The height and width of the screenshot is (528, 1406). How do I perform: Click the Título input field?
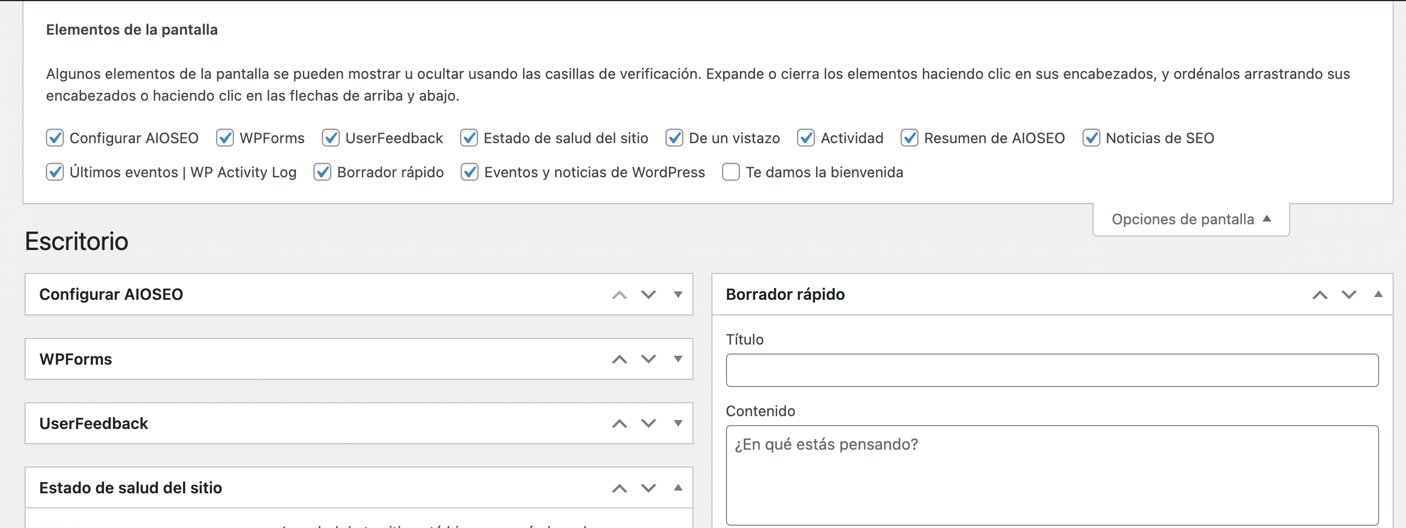[x=1052, y=370]
